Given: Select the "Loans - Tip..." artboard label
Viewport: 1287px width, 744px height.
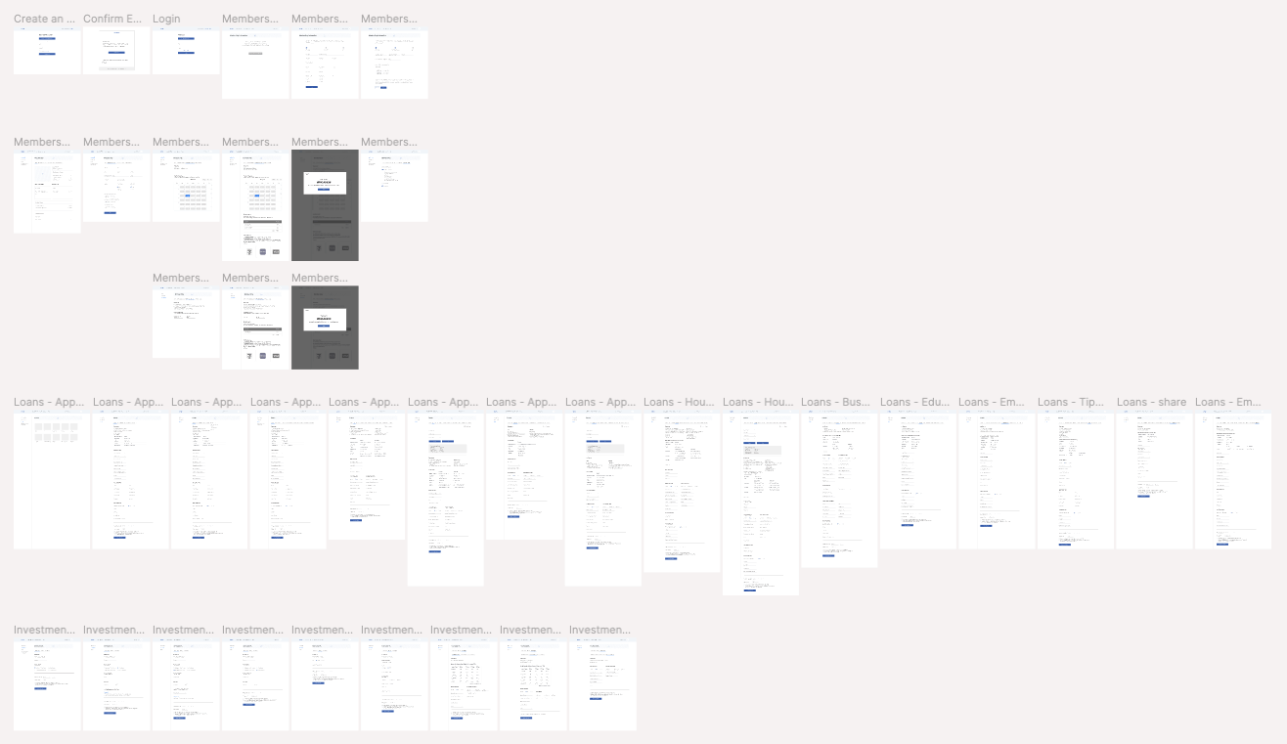Looking at the screenshot, I should [1072, 402].
